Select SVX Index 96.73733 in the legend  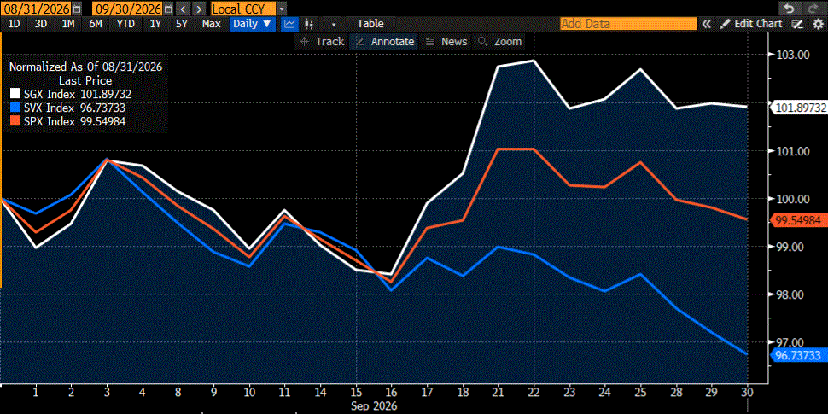(x=75, y=108)
